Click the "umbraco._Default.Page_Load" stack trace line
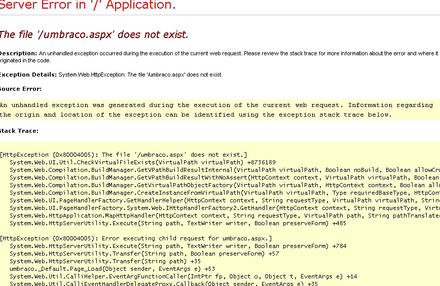 (112, 269)
